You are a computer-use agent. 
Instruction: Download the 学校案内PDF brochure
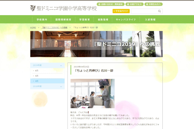pos(121,11)
